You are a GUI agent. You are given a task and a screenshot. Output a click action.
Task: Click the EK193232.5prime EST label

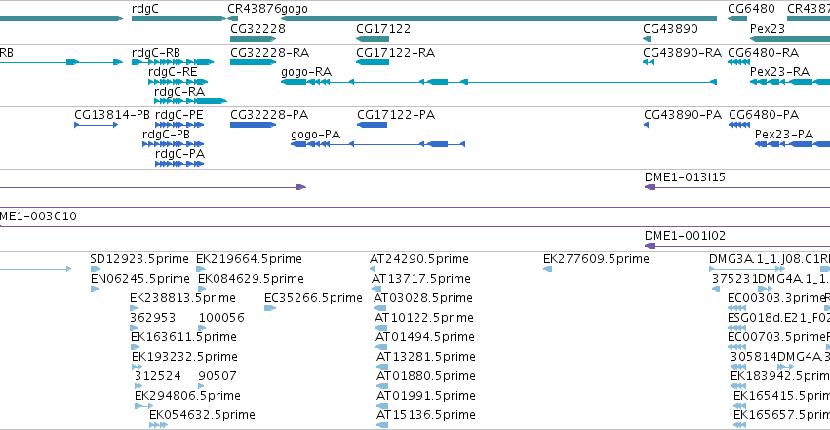click(x=184, y=357)
